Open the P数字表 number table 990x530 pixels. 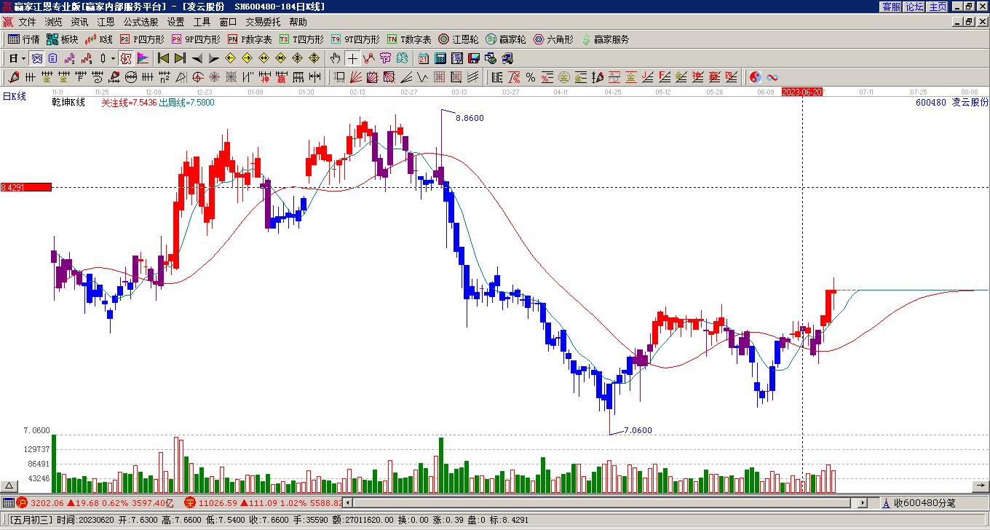click(x=250, y=39)
